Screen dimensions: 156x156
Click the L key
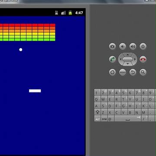[x=151, y=105]
